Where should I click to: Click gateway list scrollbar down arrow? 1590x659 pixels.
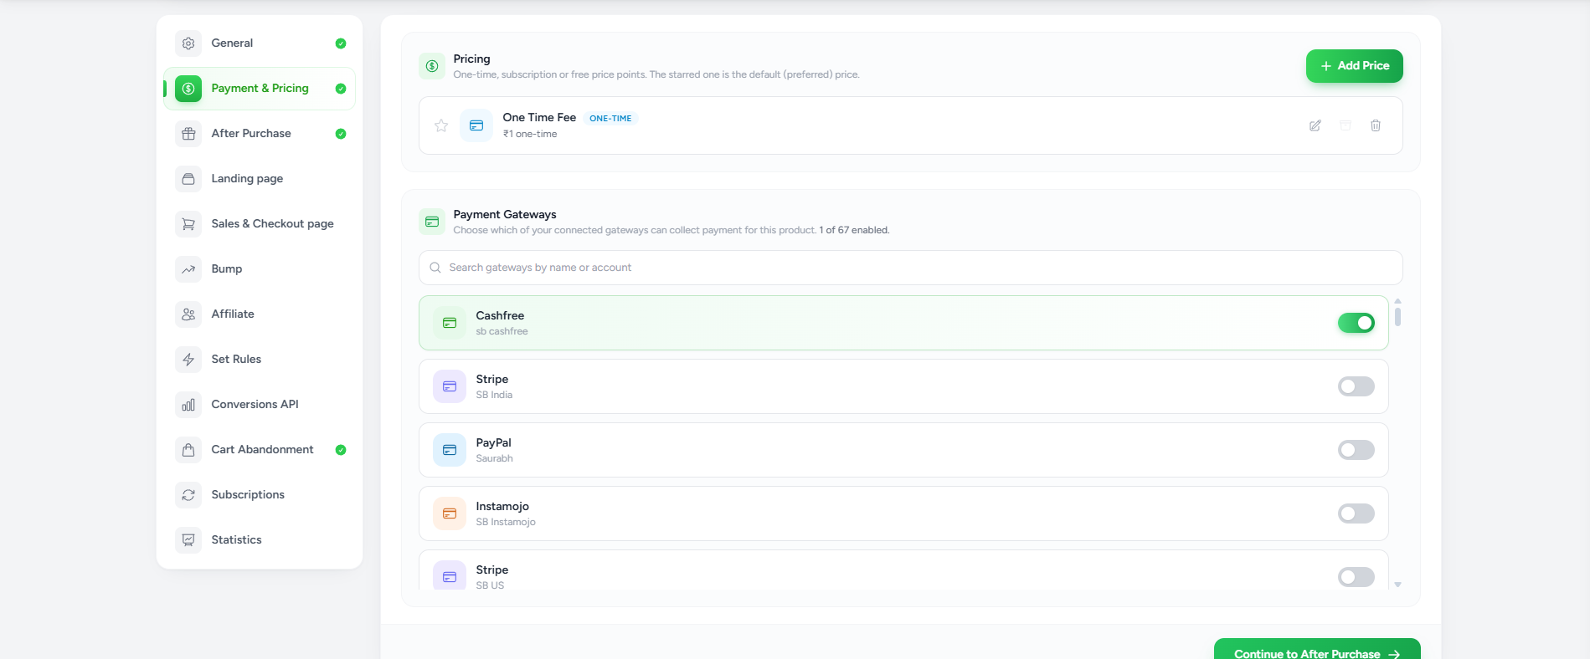[x=1397, y=585]
